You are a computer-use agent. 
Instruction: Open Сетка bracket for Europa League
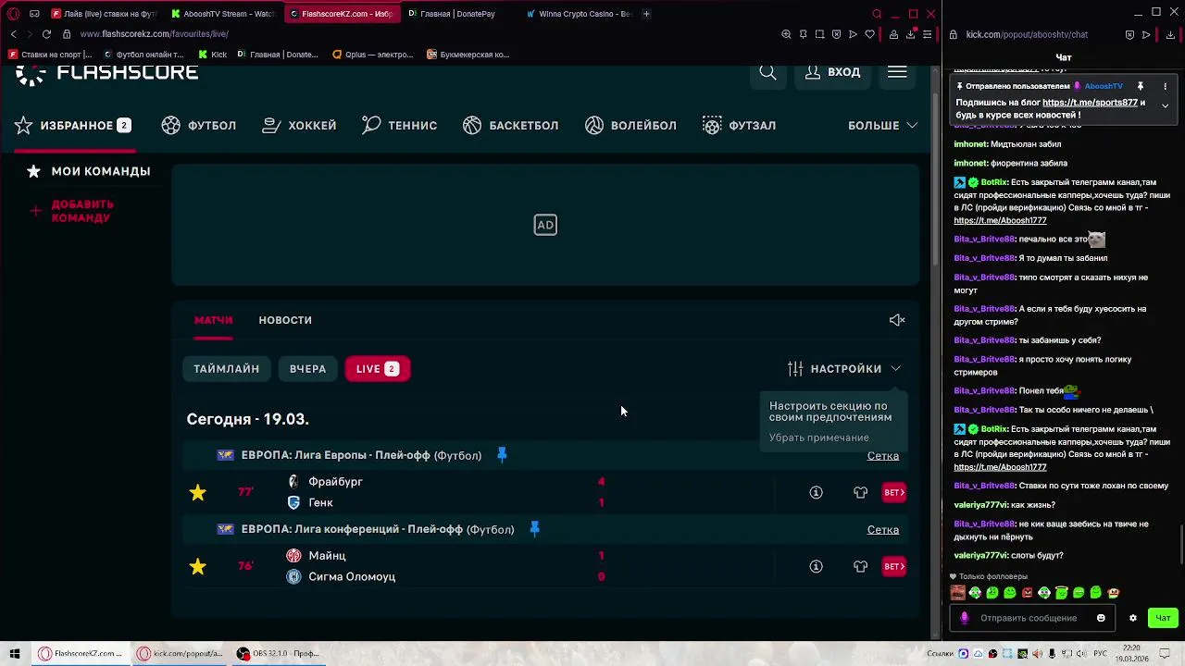tap(883, 456)
